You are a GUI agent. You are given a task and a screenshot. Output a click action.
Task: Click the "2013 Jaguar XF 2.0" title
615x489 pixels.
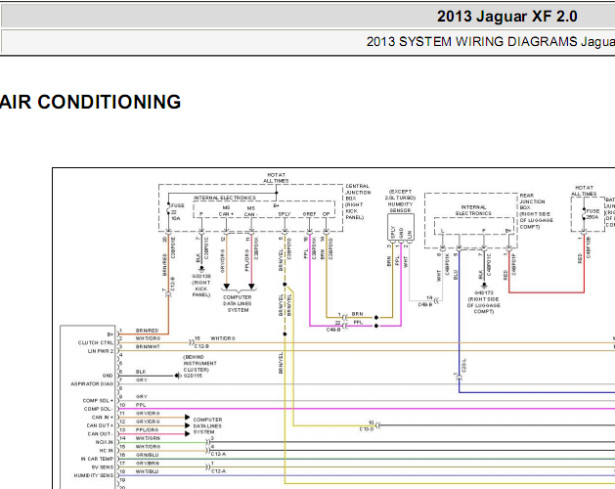point(507,16)
